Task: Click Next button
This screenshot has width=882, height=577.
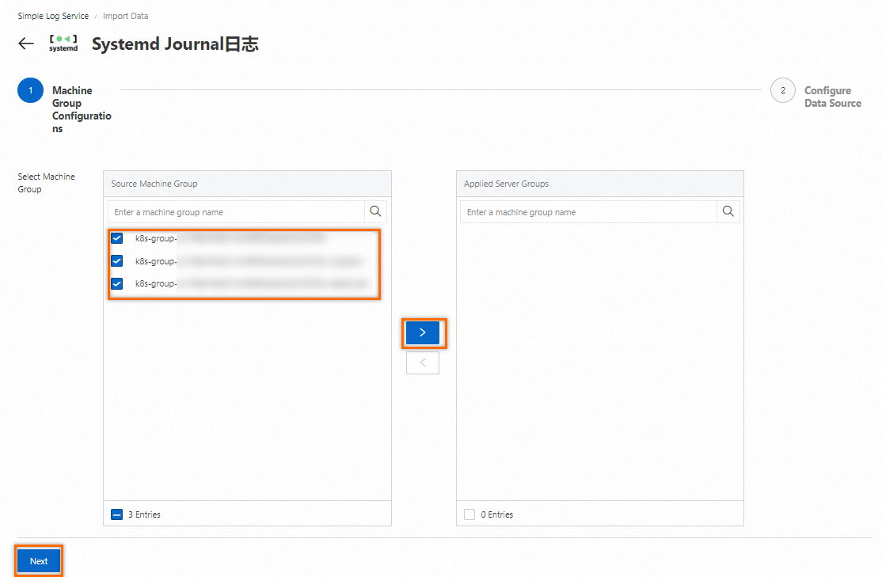Action: (x=39, y=560)
